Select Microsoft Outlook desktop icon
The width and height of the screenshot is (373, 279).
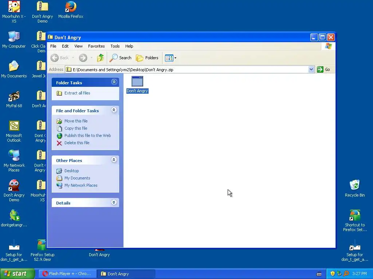coord(14,131)
